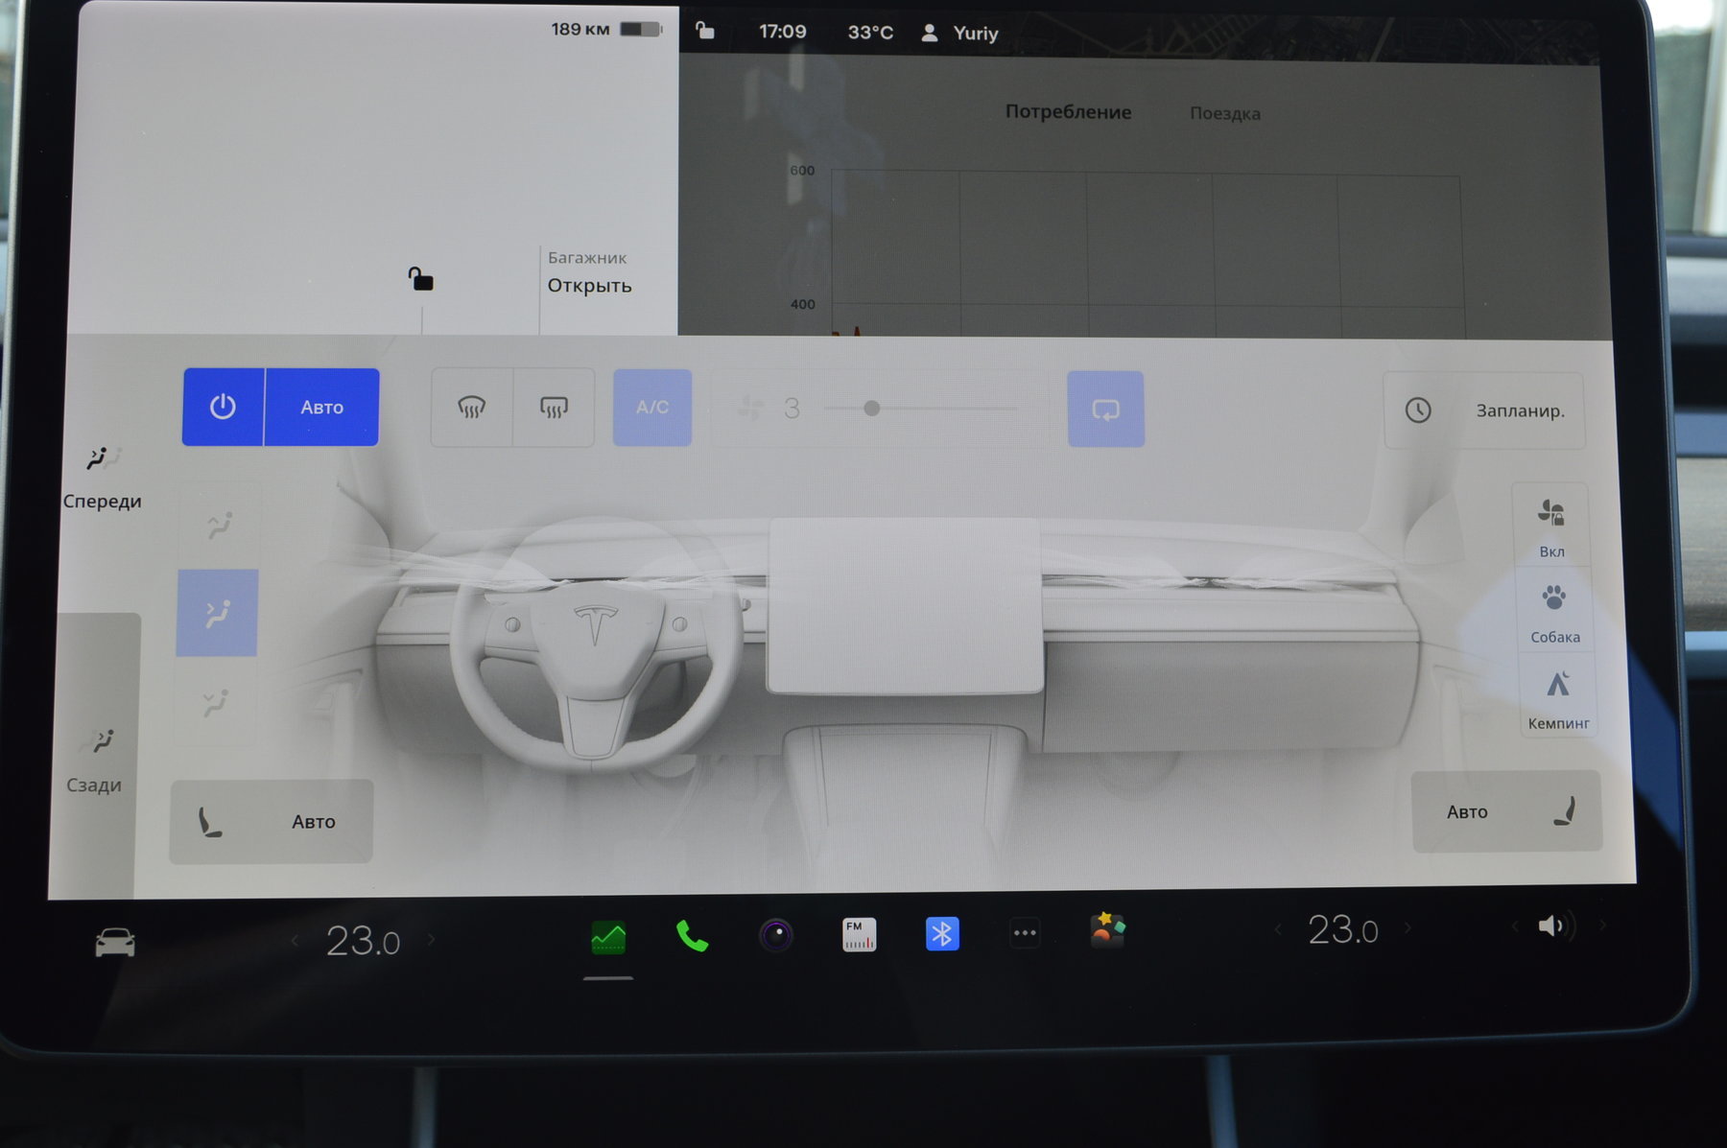Screen dimensions: 1727x1148
Task: Raise driver temperature with right arrow
Action: 432,940
